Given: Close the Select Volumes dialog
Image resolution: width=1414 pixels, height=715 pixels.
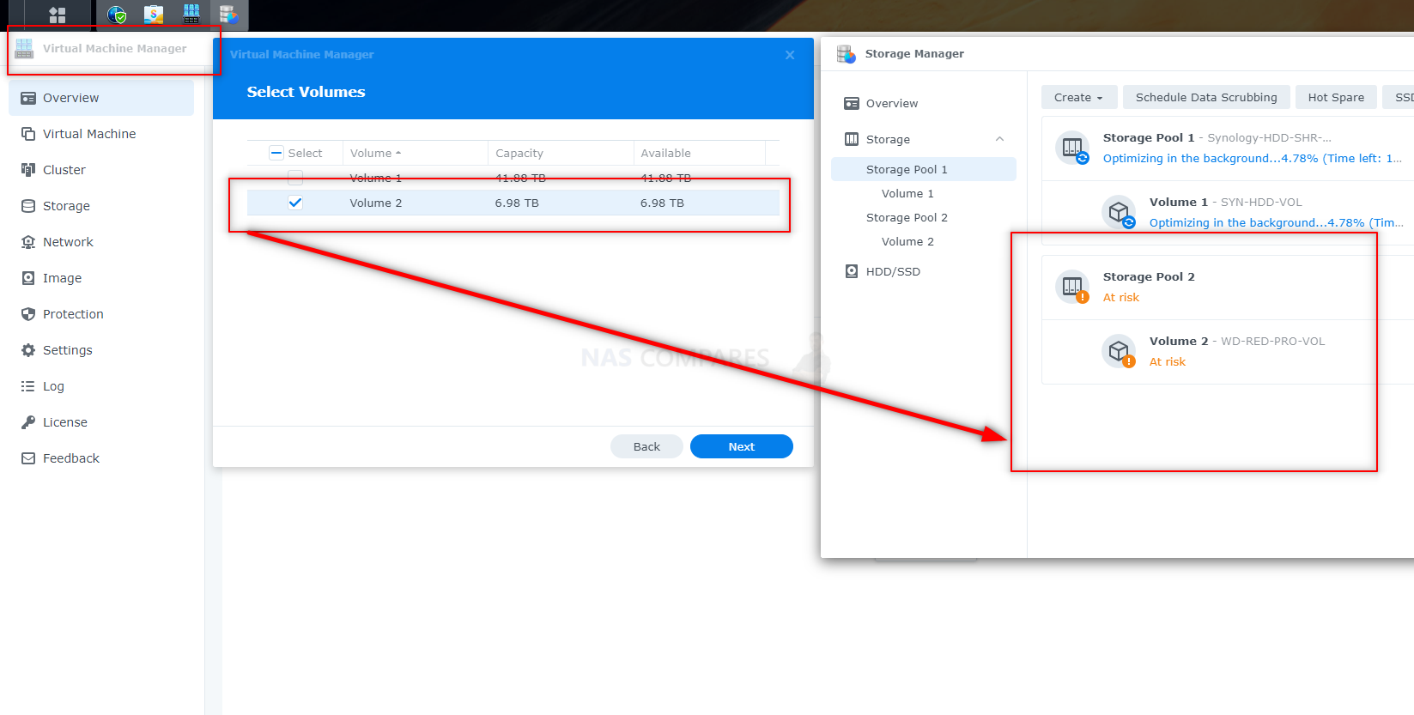Looking at the screenshot, I should (x=790, y=55).
